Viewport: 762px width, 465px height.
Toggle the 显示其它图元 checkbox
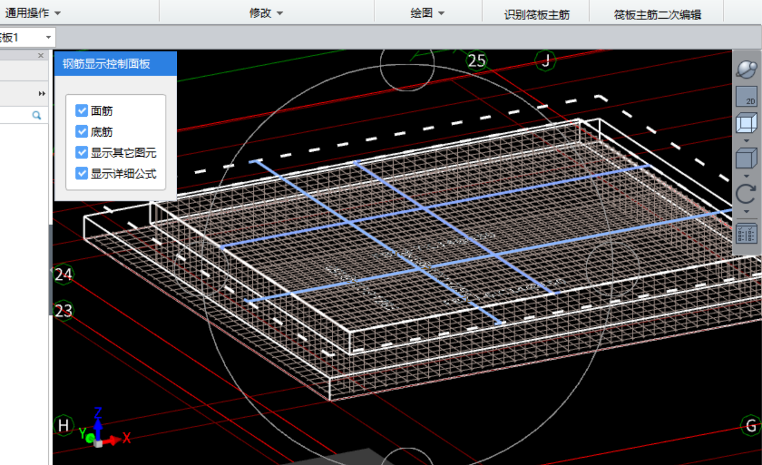tap(82, 152)
